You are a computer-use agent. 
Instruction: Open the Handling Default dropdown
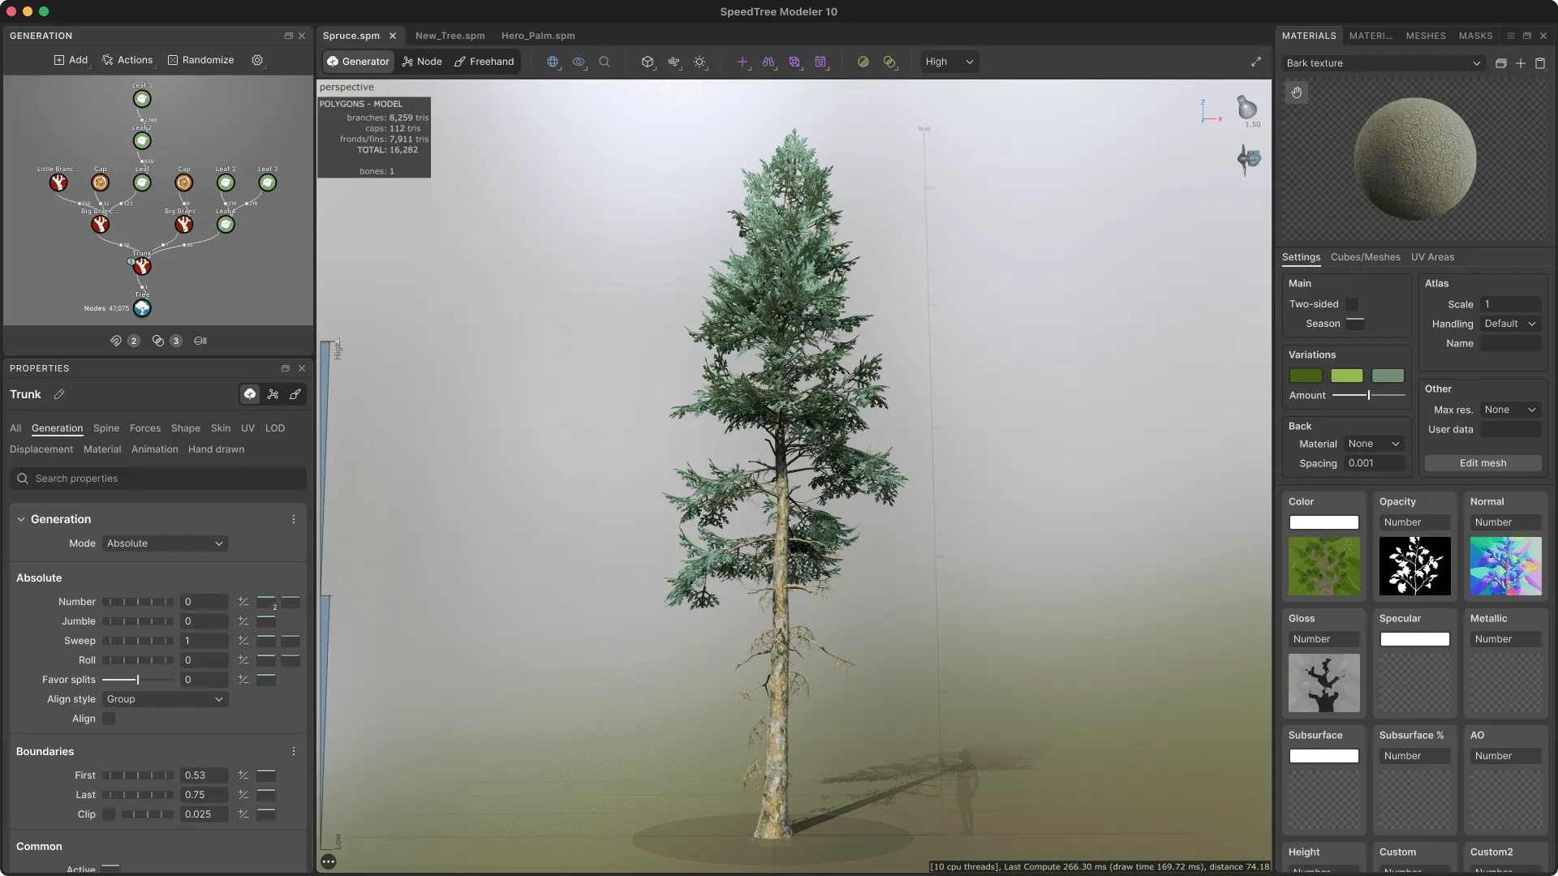coord(1511,324)
